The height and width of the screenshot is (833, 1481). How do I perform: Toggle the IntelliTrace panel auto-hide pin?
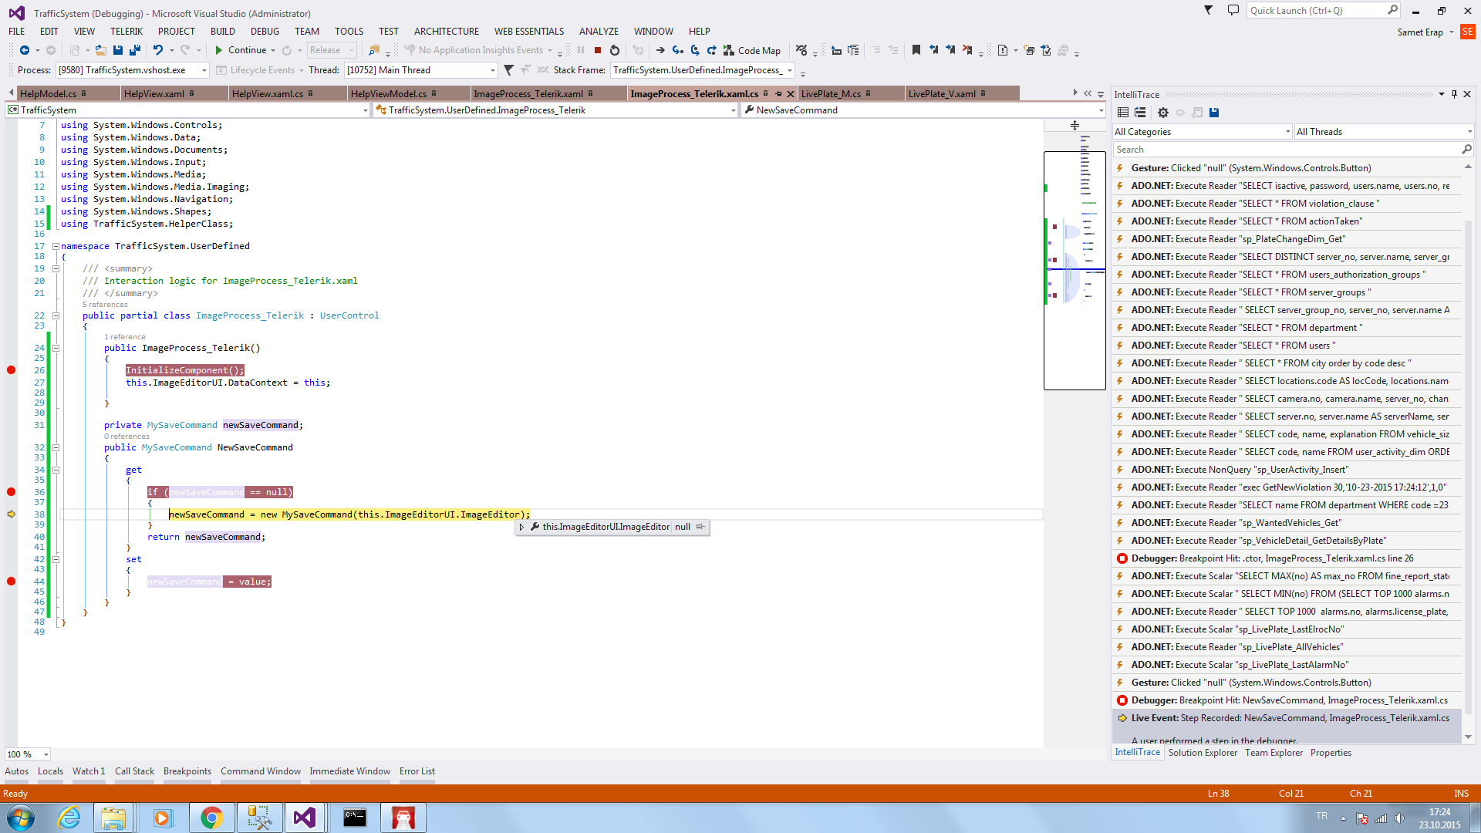(x=1454, y=94)
